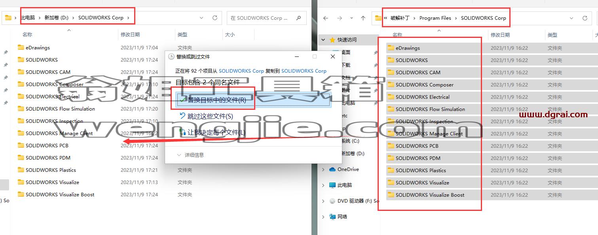Image resolution: width=598 pixels, height=235 pixels.
Task: Select OneDrive in navigation pane
Action: (348, 169)
